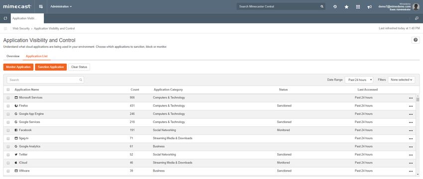Open the help question mark icon

(x=416, y=40)
